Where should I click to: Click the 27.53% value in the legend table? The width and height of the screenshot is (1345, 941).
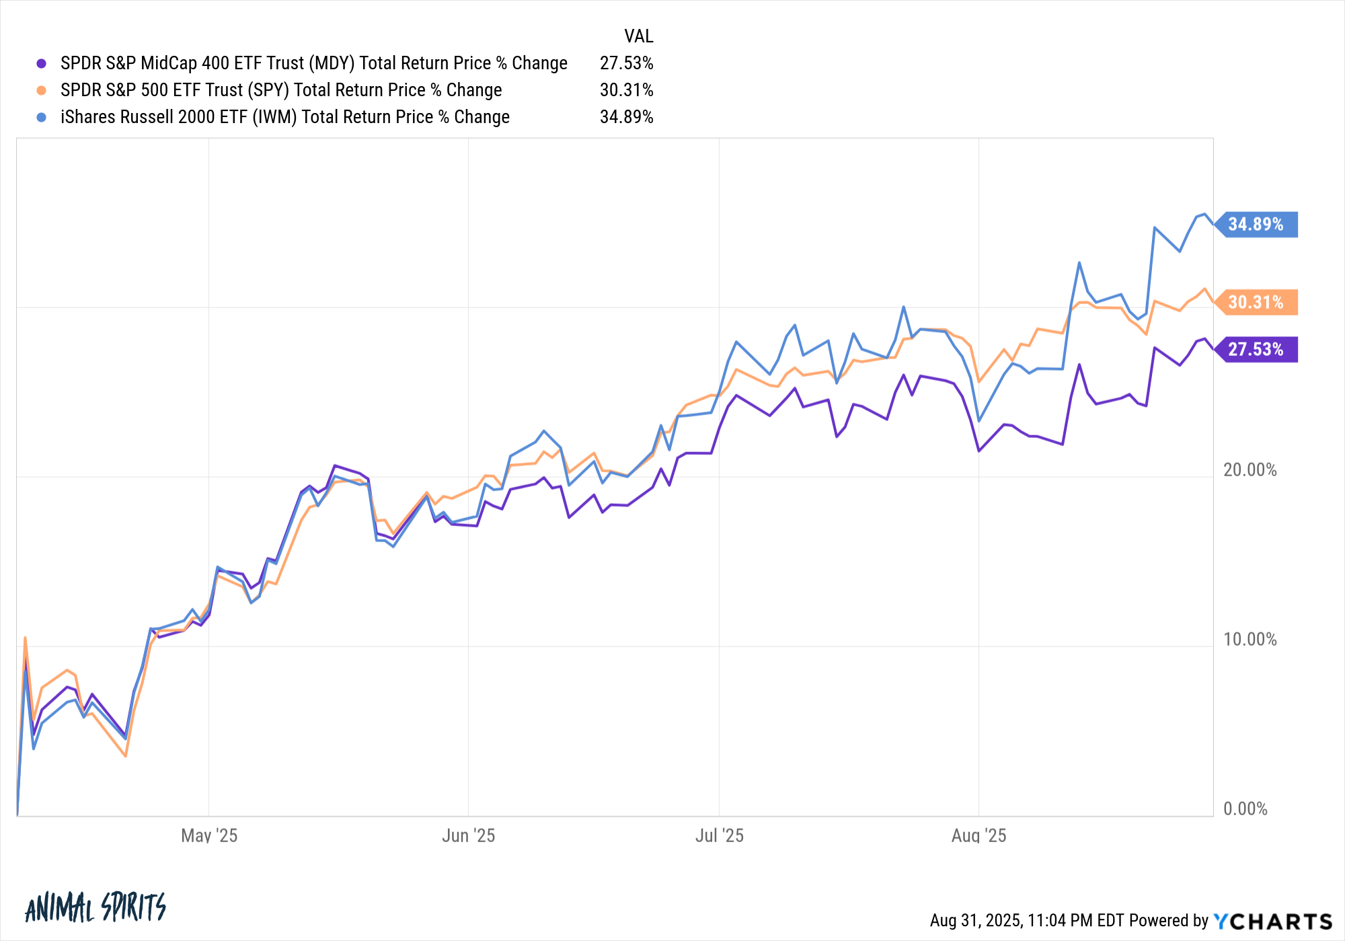pyautogui.click(x=626, y=63)
